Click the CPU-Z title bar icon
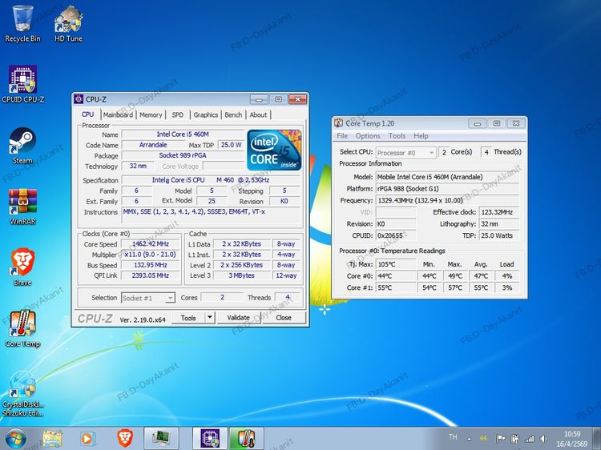Screen dimensions: 601x450 tap(79, 99)
